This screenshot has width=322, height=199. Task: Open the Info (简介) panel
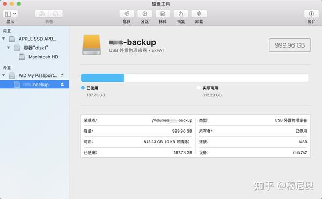pyautogui.click(x=311, y=14)
